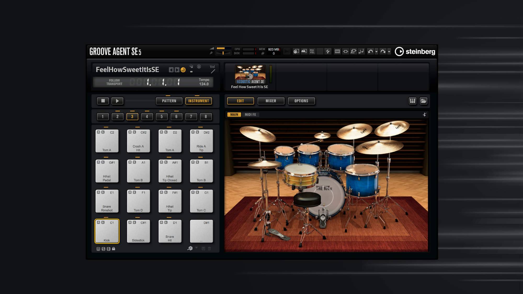This screenshot has width=523, height=294.
Task: Click the stacked-squares icon below the pads
Action: [190, 248]
